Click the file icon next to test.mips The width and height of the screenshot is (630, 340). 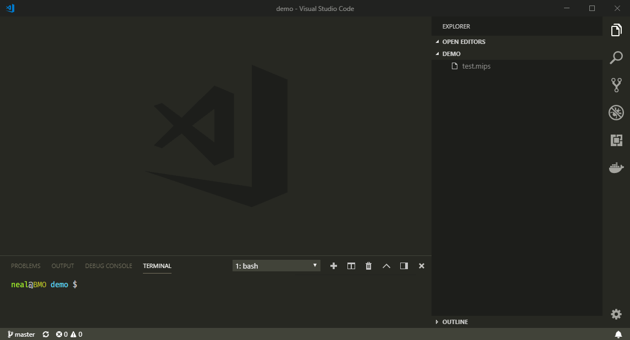pos(455,66)
